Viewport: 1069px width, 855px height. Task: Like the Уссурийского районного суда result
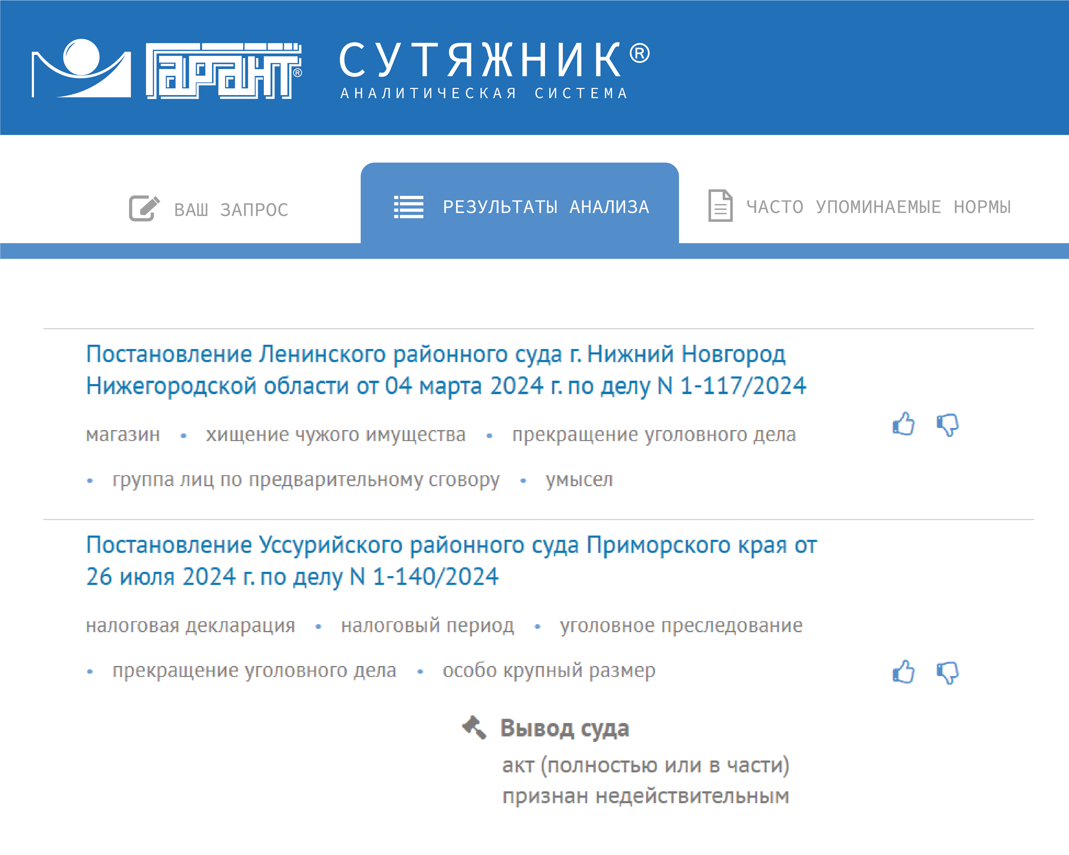[x=903, y=672]
